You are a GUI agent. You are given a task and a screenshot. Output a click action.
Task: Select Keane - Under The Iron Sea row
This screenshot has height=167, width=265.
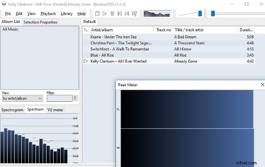point(168,37)
